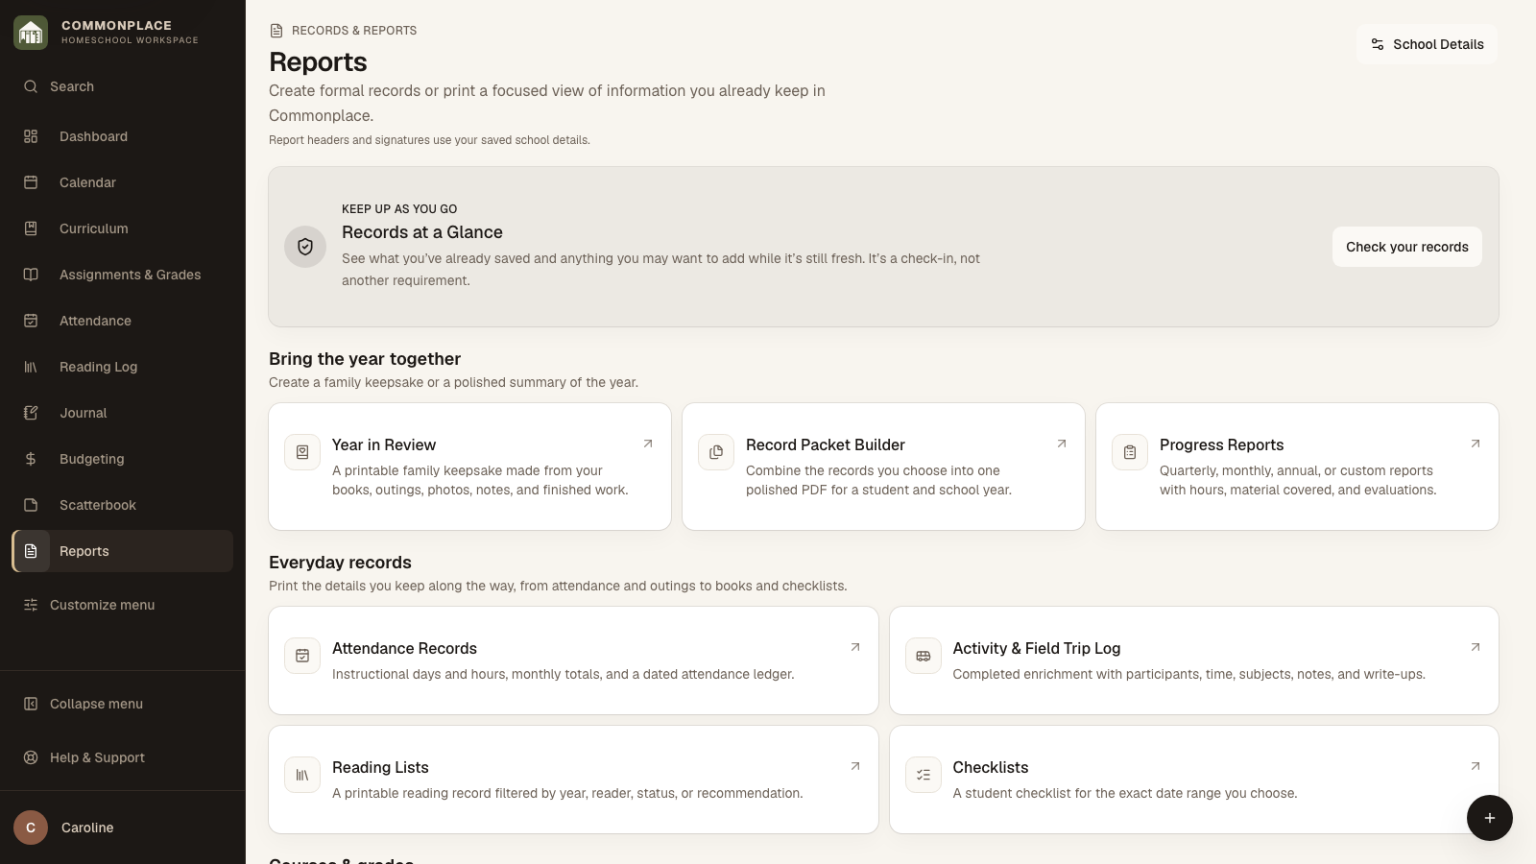Click the Search field in sidebar
Screen dimensions: 1536x864
pos(122,86)
